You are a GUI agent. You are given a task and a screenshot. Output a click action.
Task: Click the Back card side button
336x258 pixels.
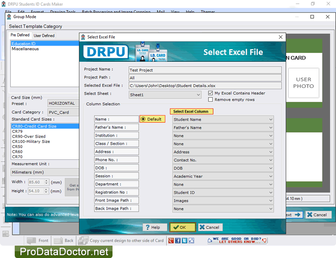coord(64,241)
